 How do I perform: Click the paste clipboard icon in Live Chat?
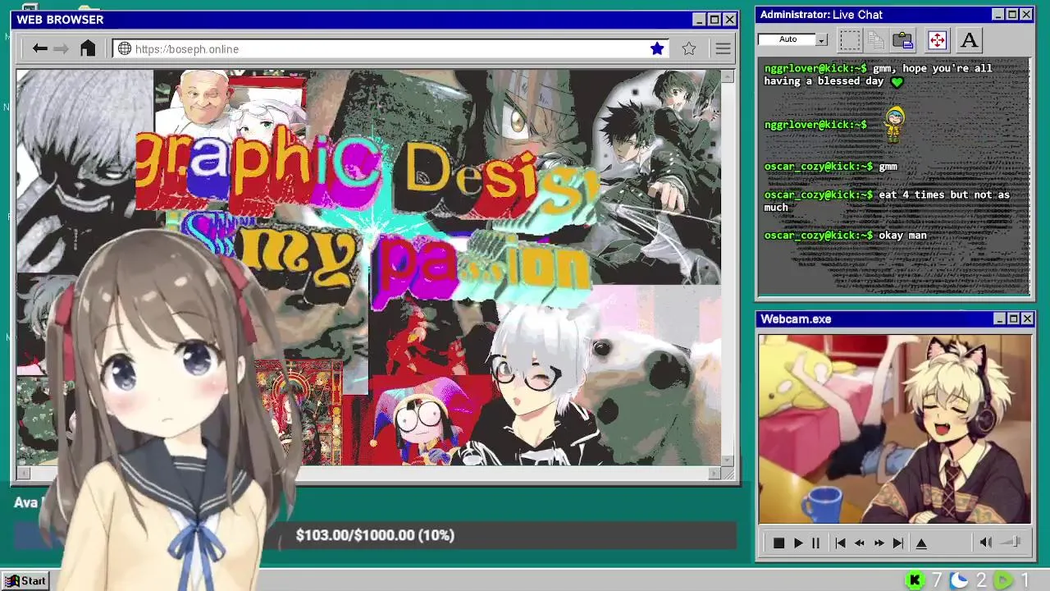903,39
